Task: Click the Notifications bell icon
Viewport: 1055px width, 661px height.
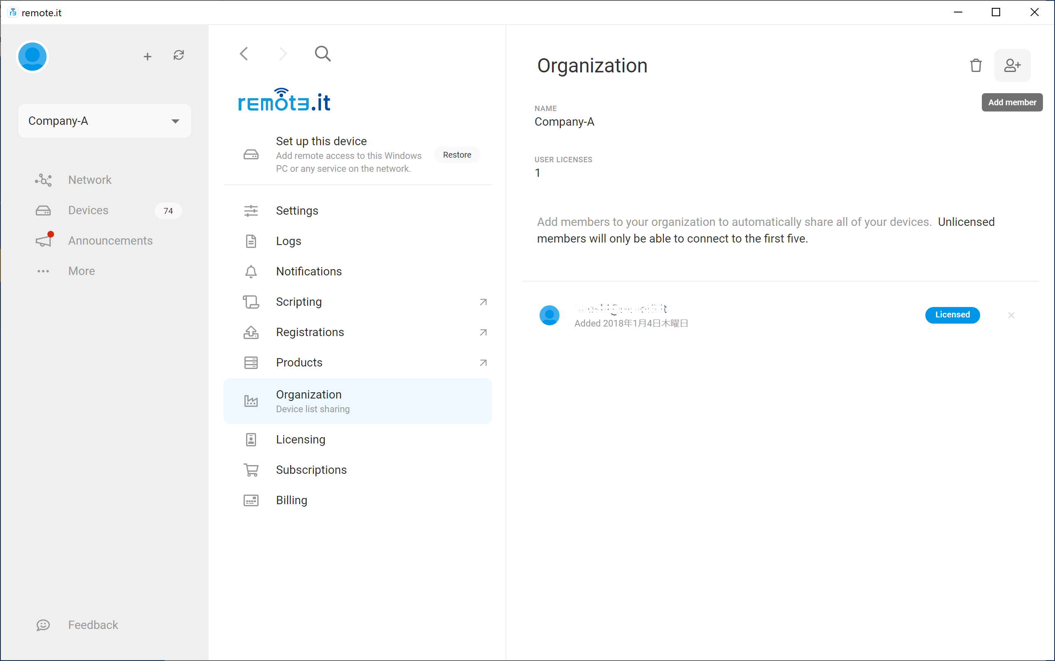Action: click(251, 272)
